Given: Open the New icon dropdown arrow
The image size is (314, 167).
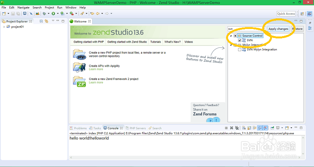Looking at the screenshot, I should (8, 14).
